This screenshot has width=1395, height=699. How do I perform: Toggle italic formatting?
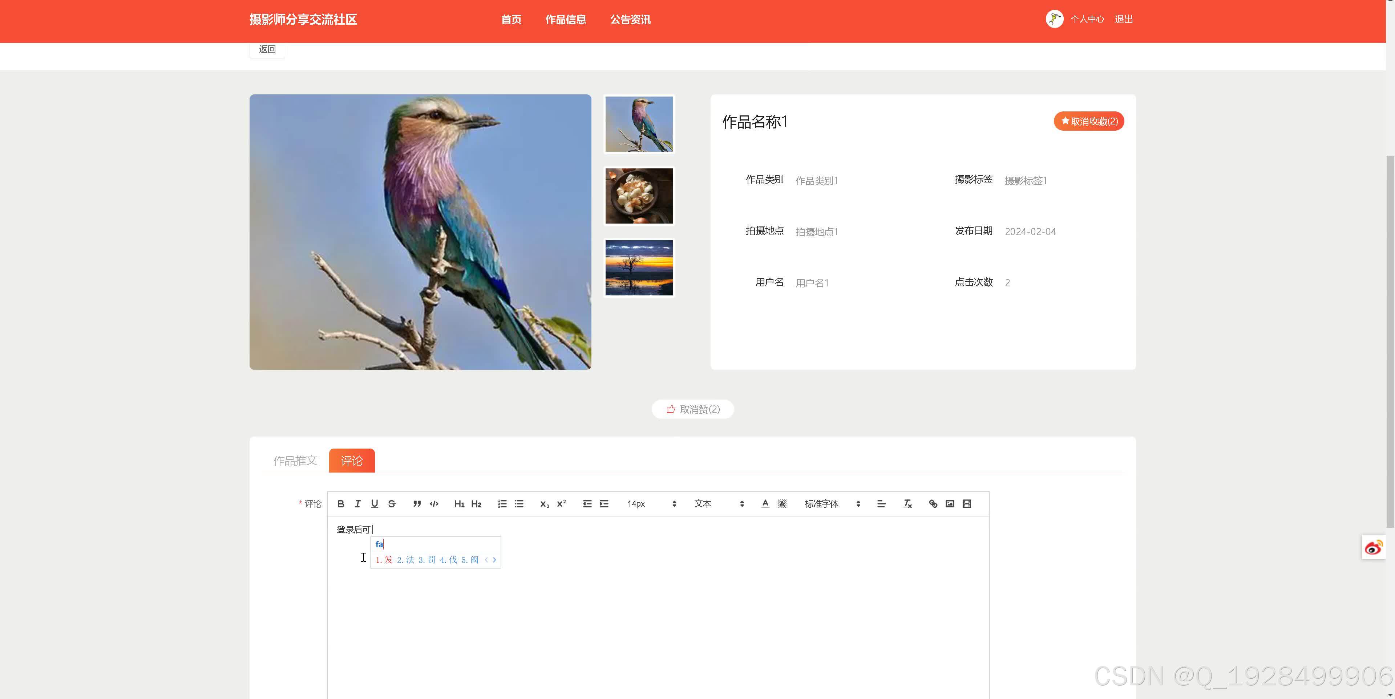click(x=357, y=504)
